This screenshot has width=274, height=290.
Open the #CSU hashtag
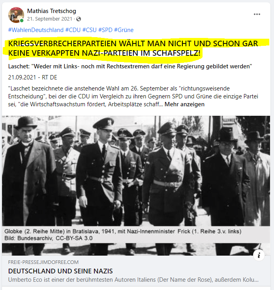point(89,30)
